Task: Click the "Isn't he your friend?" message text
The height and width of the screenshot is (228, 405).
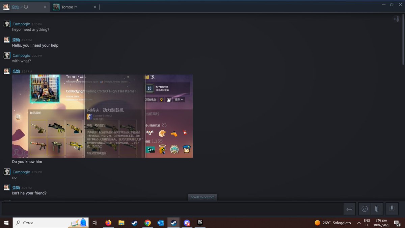Action: point(29,193)
